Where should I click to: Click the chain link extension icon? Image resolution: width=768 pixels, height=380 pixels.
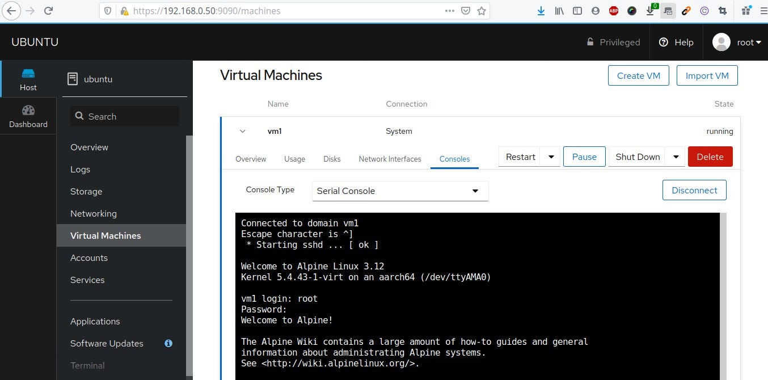point(686,11)
